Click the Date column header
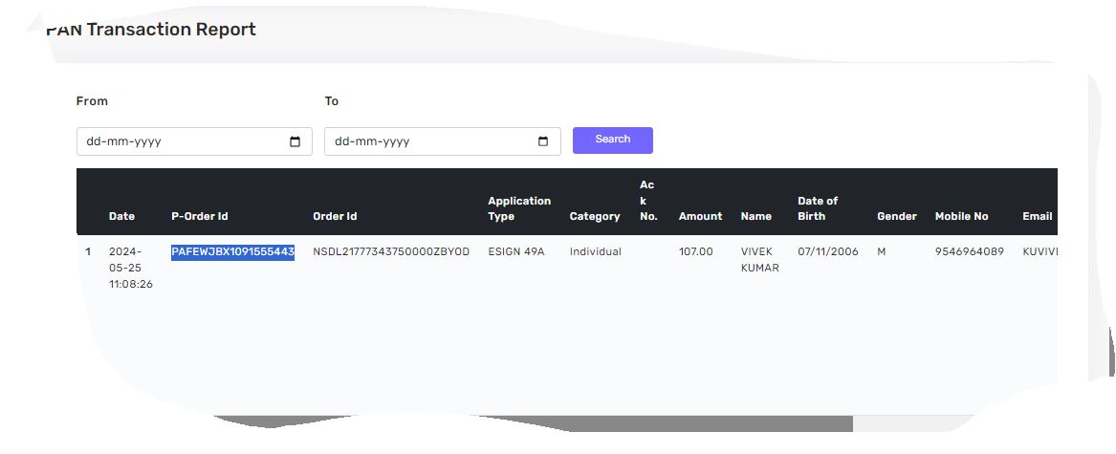The width and height of the screenshot is (1116, 454). (x=121, y=216)
